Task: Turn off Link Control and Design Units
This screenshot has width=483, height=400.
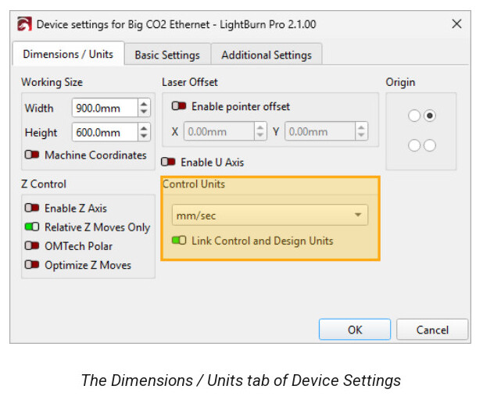Action: pos(179,241)
